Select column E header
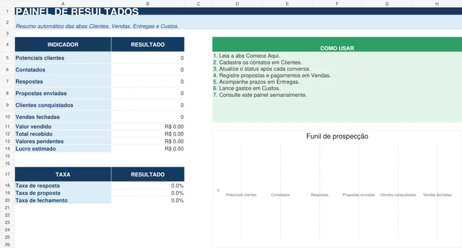Screen dimensions: 462x248 point(287,4)
